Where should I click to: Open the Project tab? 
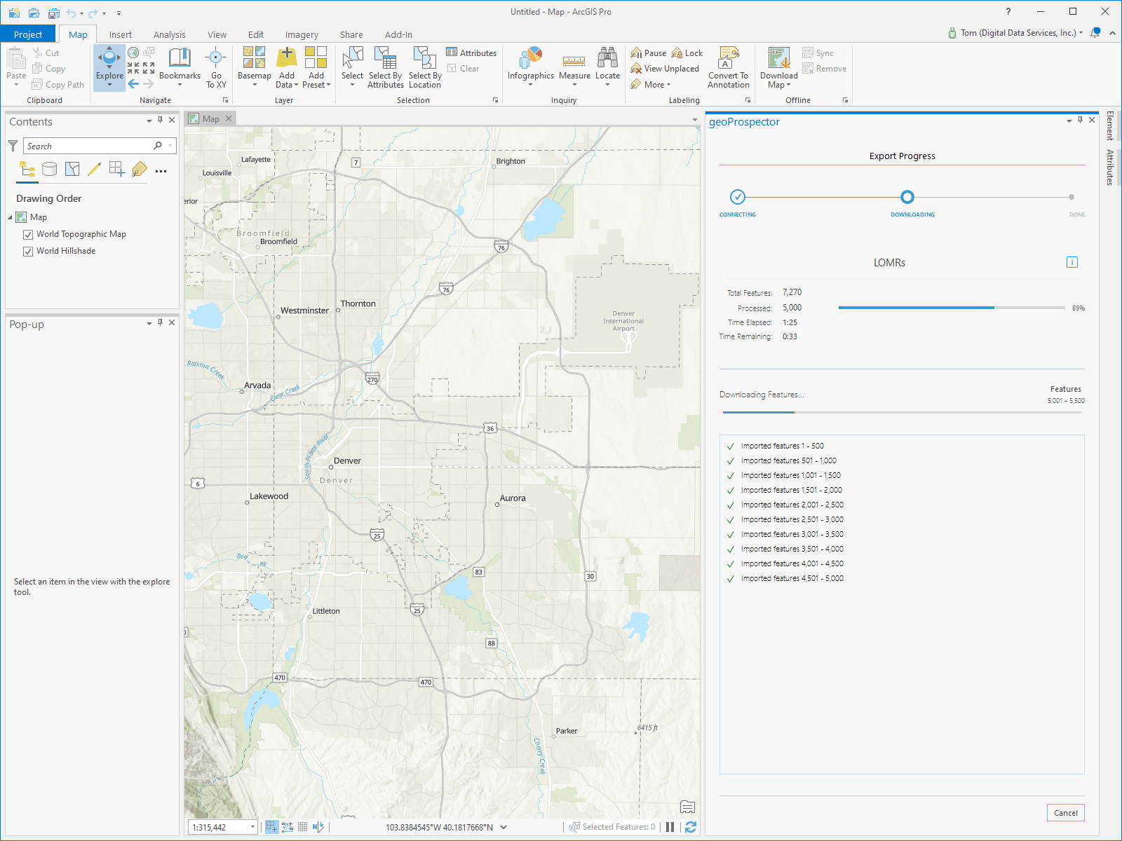(x=28, y=34)
